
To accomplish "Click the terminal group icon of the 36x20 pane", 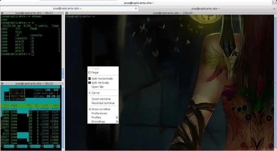I will [x=2, y=83].
